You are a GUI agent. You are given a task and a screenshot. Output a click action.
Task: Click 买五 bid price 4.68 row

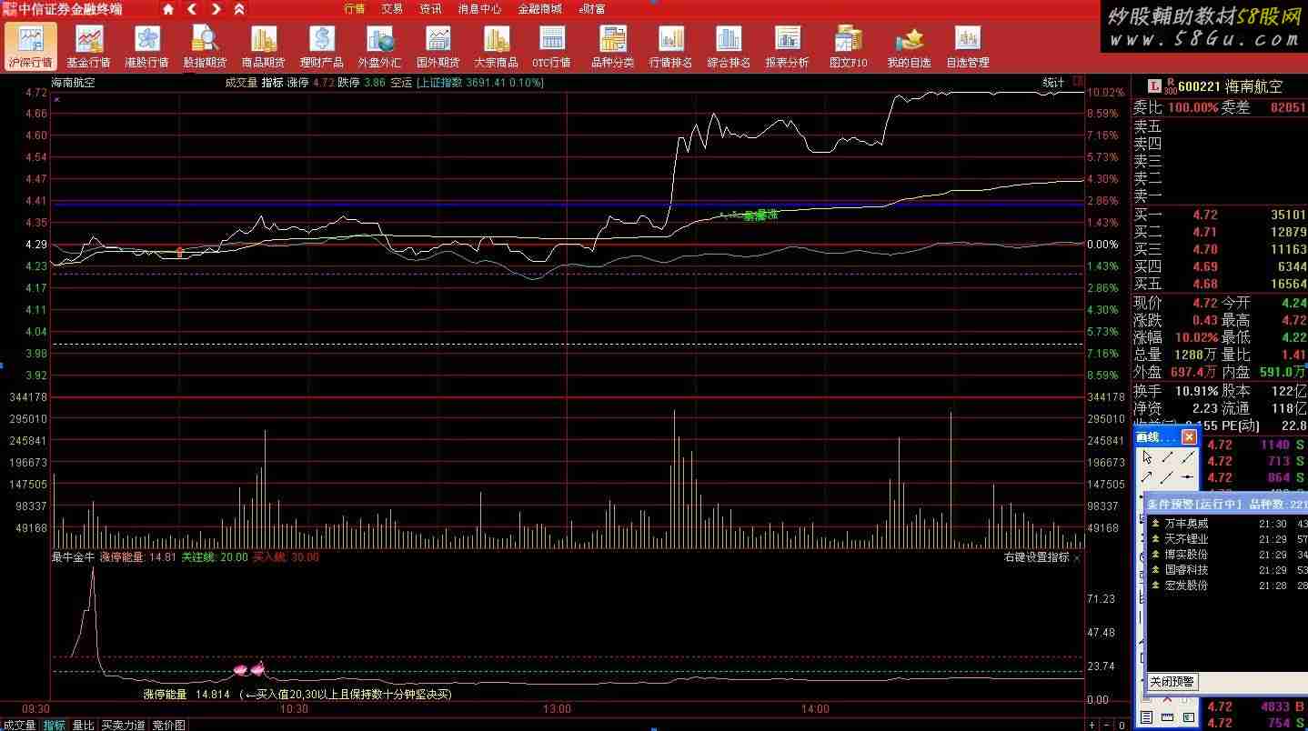pos(1220,284)
